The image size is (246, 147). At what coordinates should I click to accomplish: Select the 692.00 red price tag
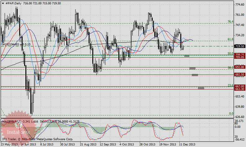(x=240, y=67)
